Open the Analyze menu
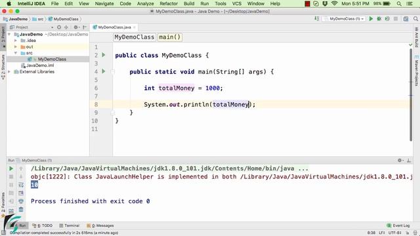Image resolution: width=420 pixels, height=236 pixels. pos(146,3)
